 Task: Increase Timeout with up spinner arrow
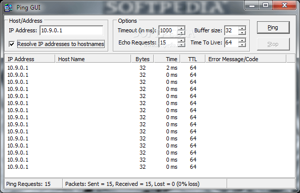pyautogui.click(x=182, y=28)
